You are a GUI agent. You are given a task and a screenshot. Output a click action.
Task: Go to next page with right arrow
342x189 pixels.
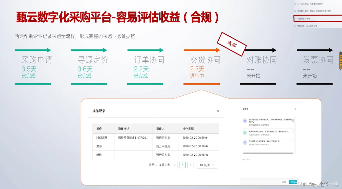pos(190,165)
